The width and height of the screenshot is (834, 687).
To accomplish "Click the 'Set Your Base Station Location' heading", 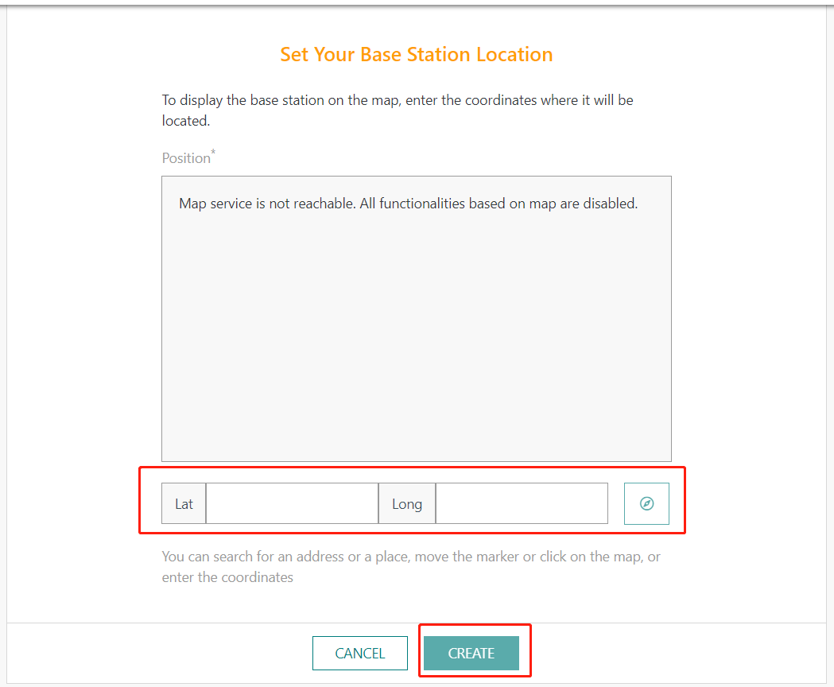I will click(417, 54).
